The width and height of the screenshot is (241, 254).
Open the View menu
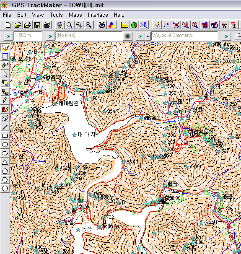tap(38, 15)
